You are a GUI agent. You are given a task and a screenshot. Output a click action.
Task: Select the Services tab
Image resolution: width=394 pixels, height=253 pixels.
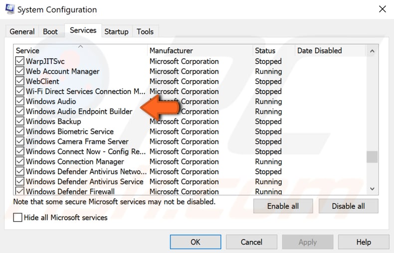(x=83, y=30)
